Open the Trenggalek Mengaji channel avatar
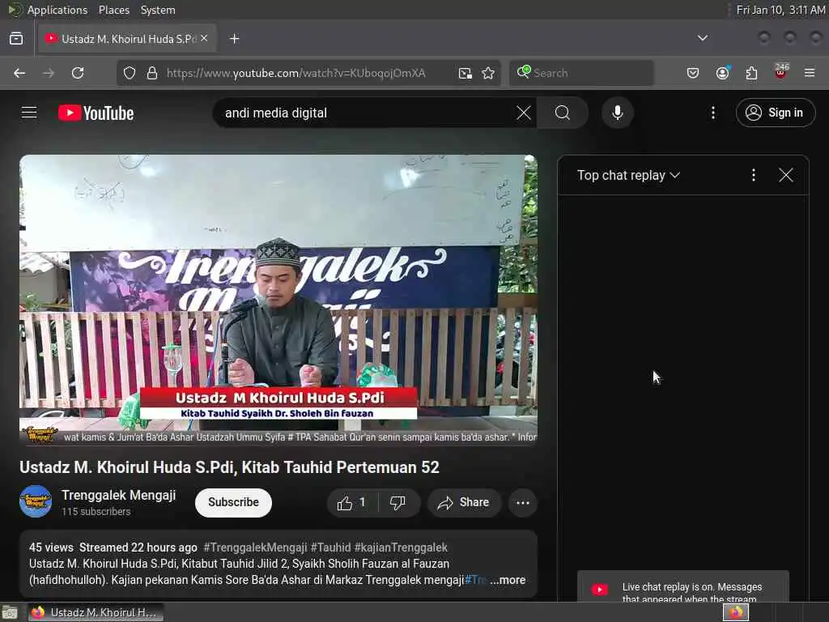The width and height of the screenshot is (829, 622). 36,501
